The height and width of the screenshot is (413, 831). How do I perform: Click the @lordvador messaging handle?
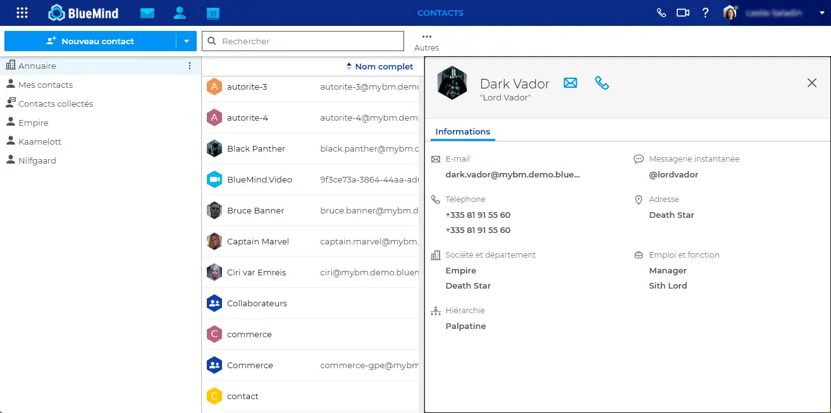(x=674, y=174)
